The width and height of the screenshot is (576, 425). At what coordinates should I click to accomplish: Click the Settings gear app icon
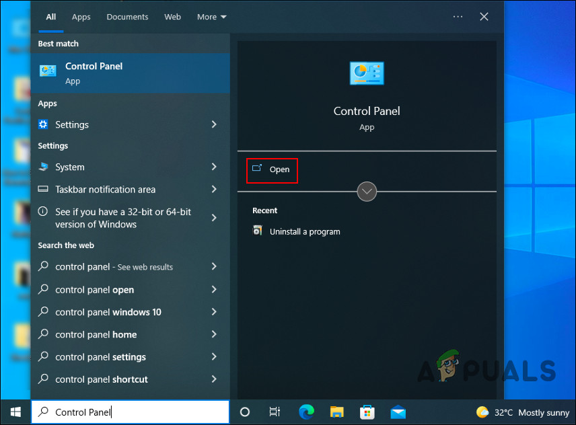tap(43, 124)
